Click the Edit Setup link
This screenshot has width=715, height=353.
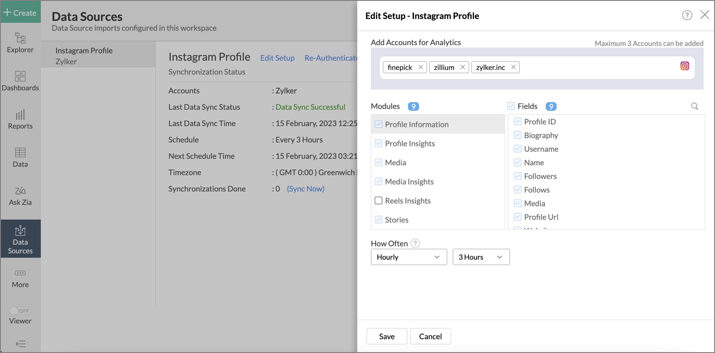point(277,58)
